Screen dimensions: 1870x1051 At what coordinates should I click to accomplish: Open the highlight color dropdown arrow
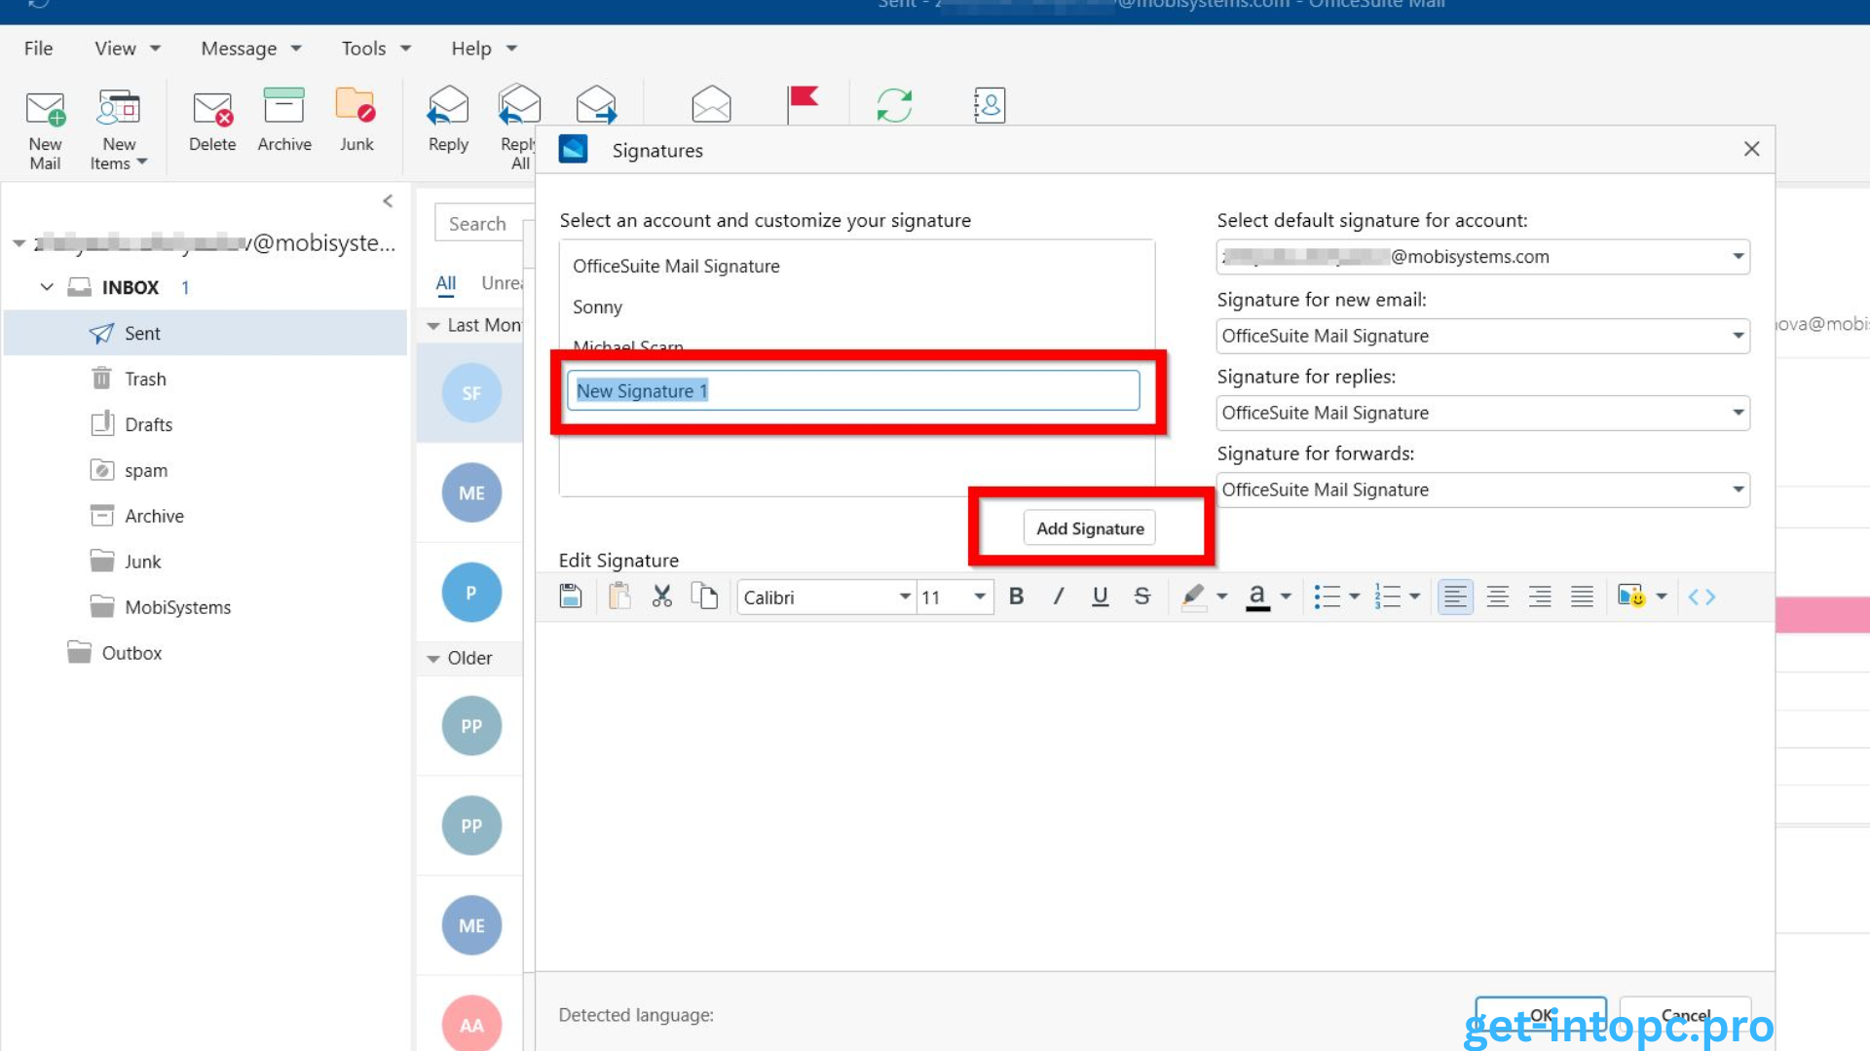point(1221,597)
